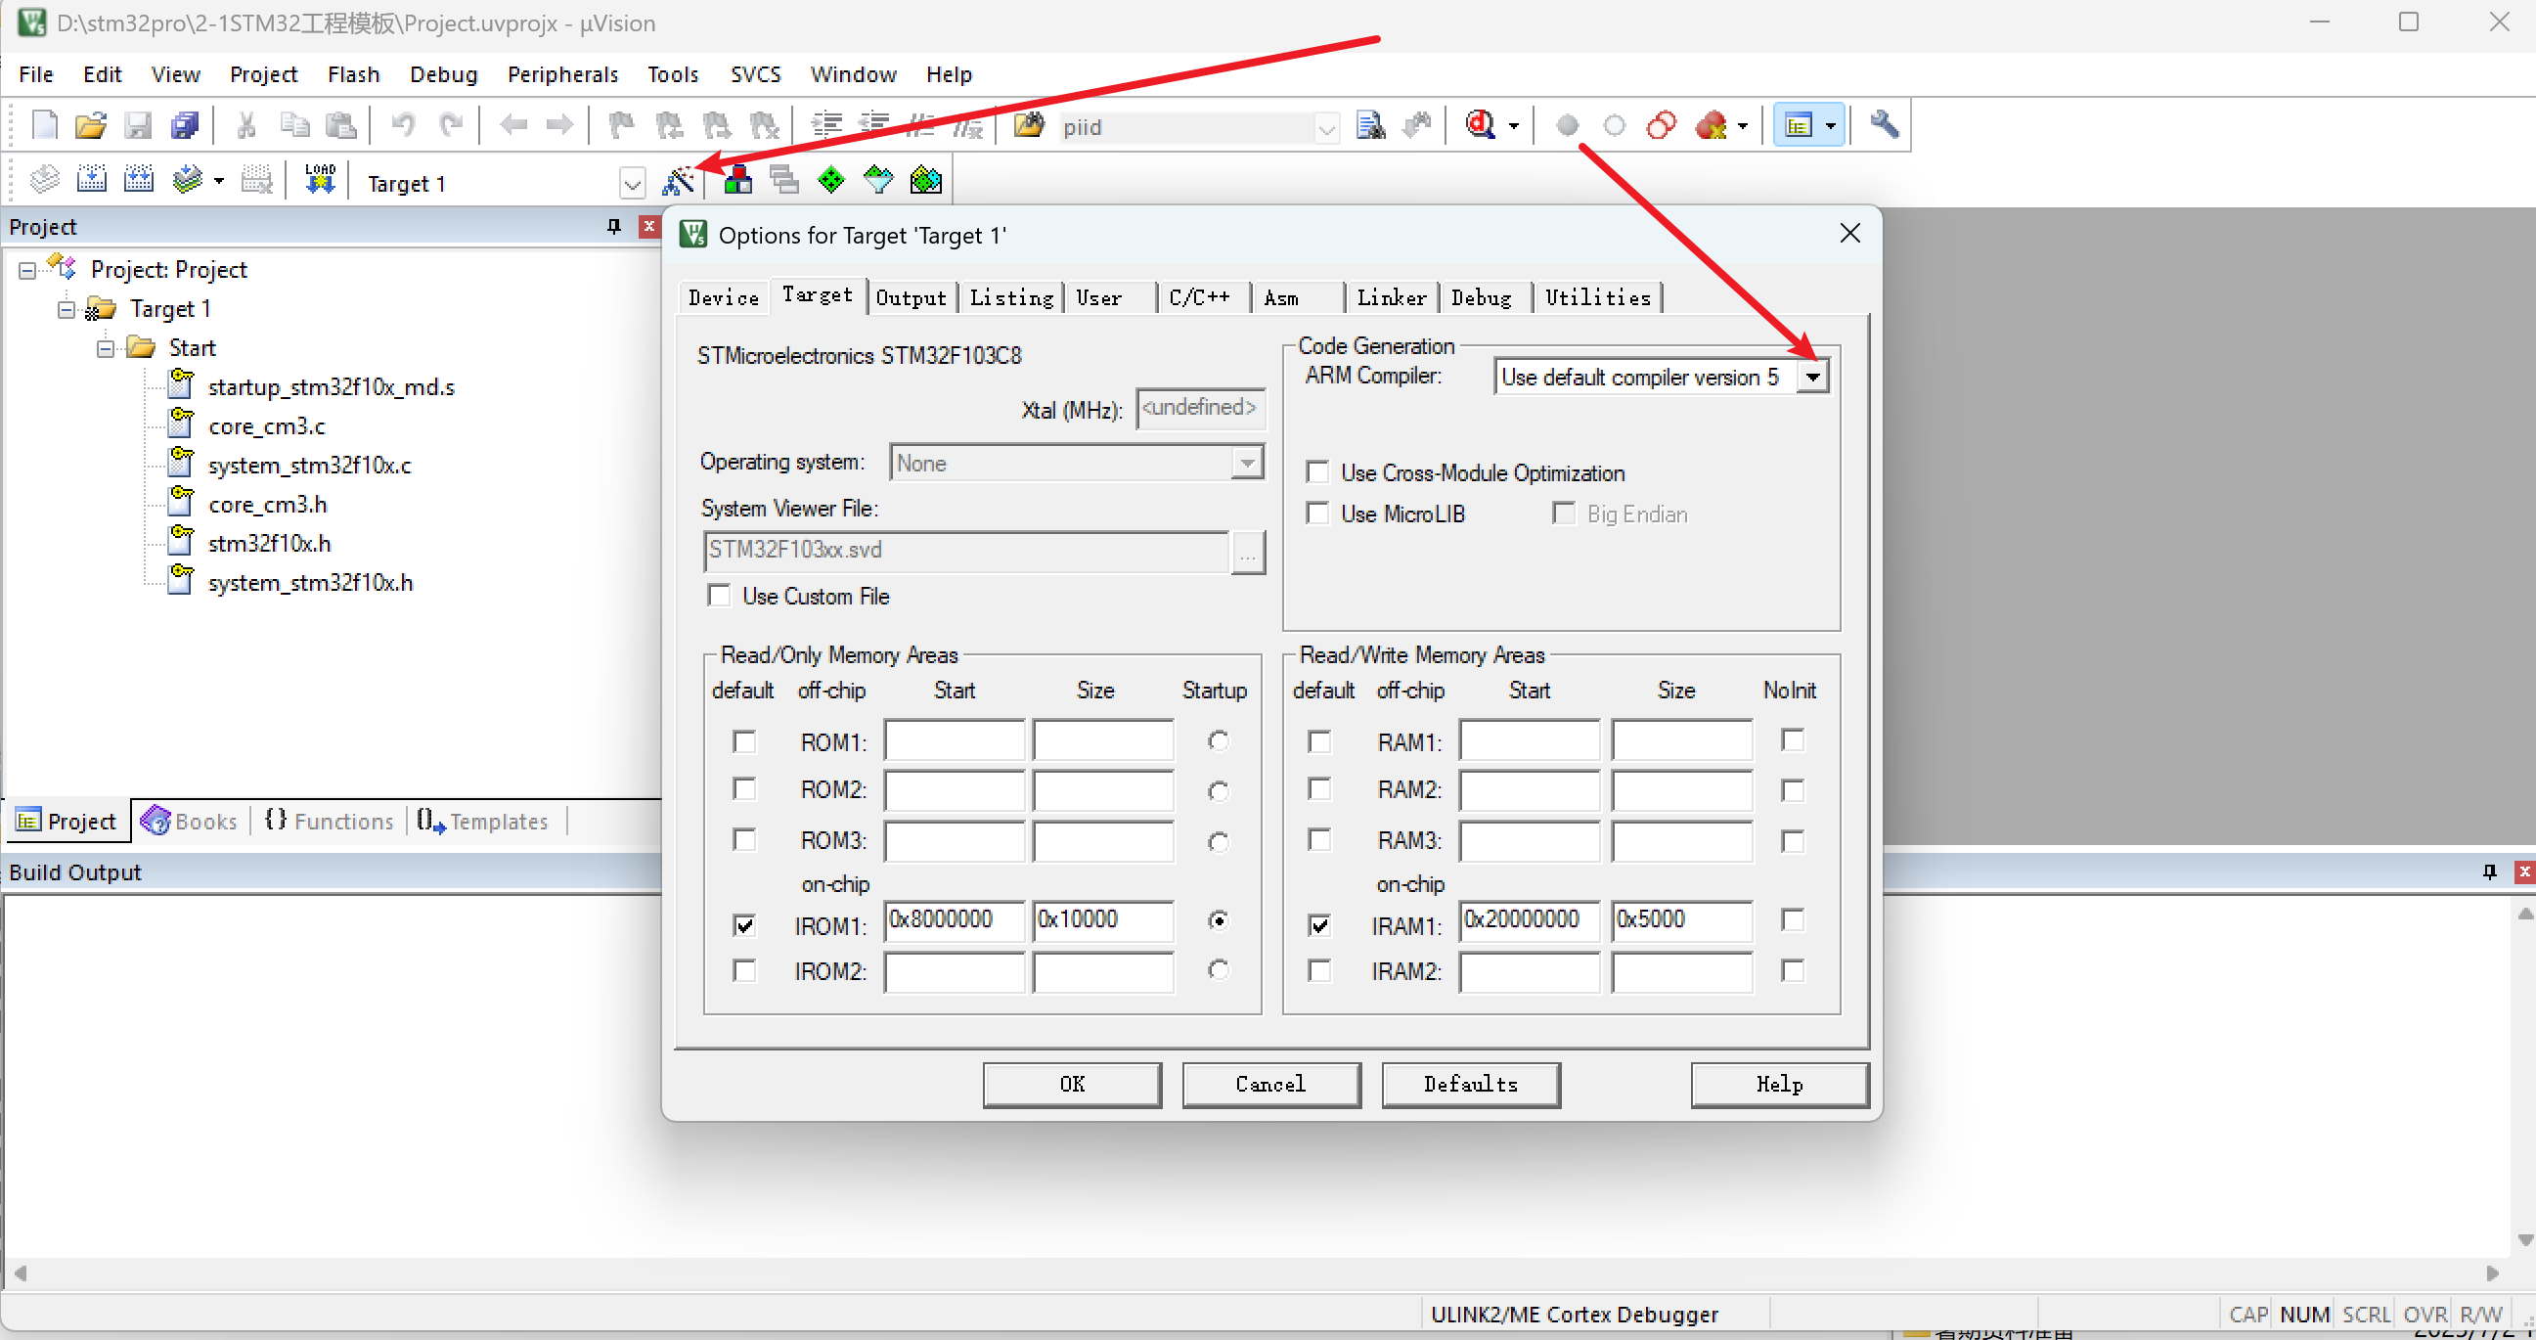2536x1340 pixels.
Task: Click the Rebuild all target files icon
Action: click(x=138, y=180)
